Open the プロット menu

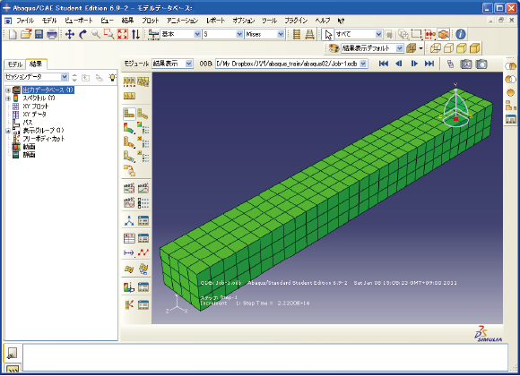coord(151,21)
